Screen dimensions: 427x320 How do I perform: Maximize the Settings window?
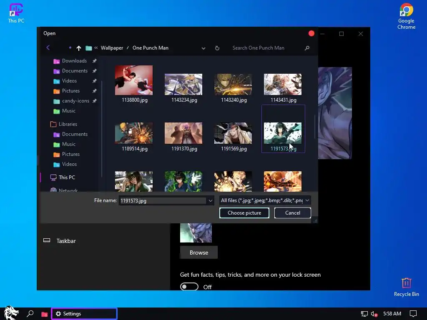pos(341,34)
